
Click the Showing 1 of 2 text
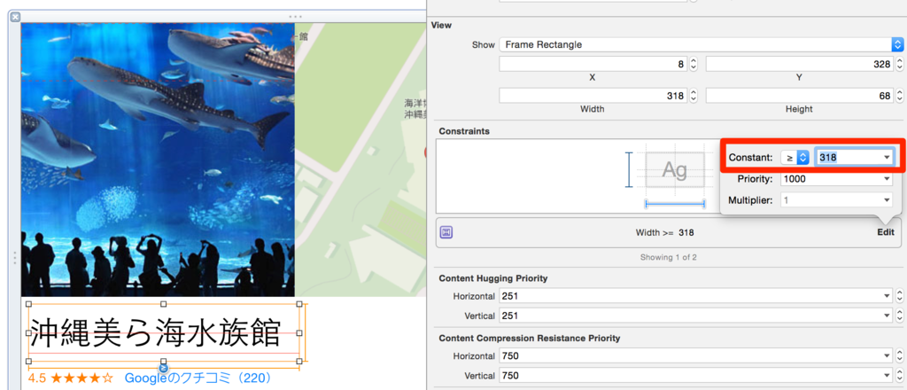point(668,258)
